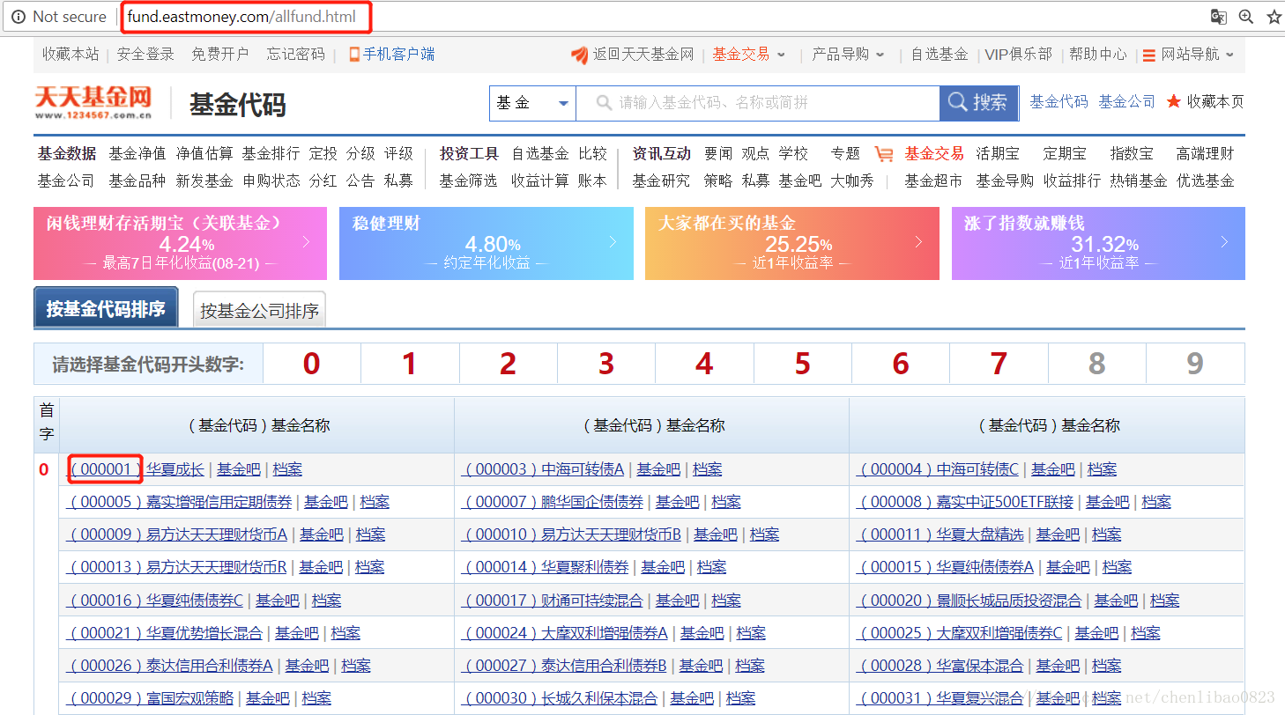Click the shopping cart icon beside 基金交易
This screenshot has height=715, width=1285.
(x=884, y=153)
